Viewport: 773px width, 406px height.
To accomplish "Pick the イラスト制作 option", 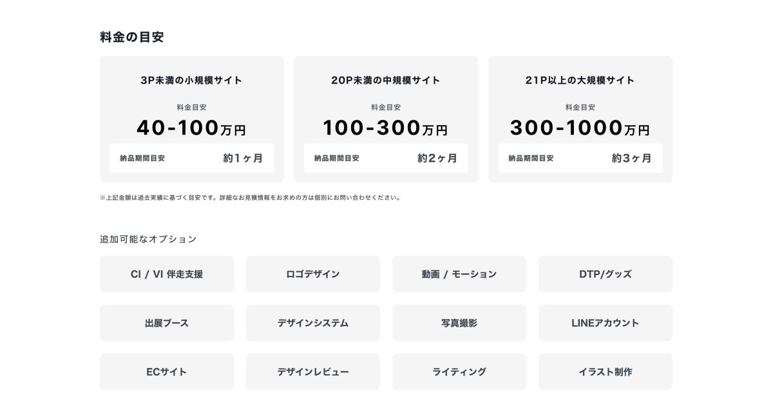I will coord(606,372).
